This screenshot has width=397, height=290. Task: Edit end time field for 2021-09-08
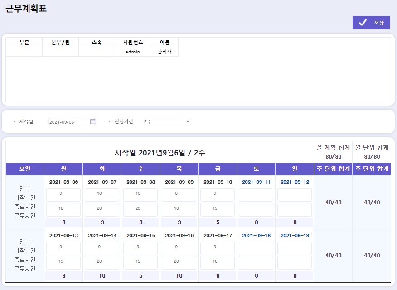[140, 210]
